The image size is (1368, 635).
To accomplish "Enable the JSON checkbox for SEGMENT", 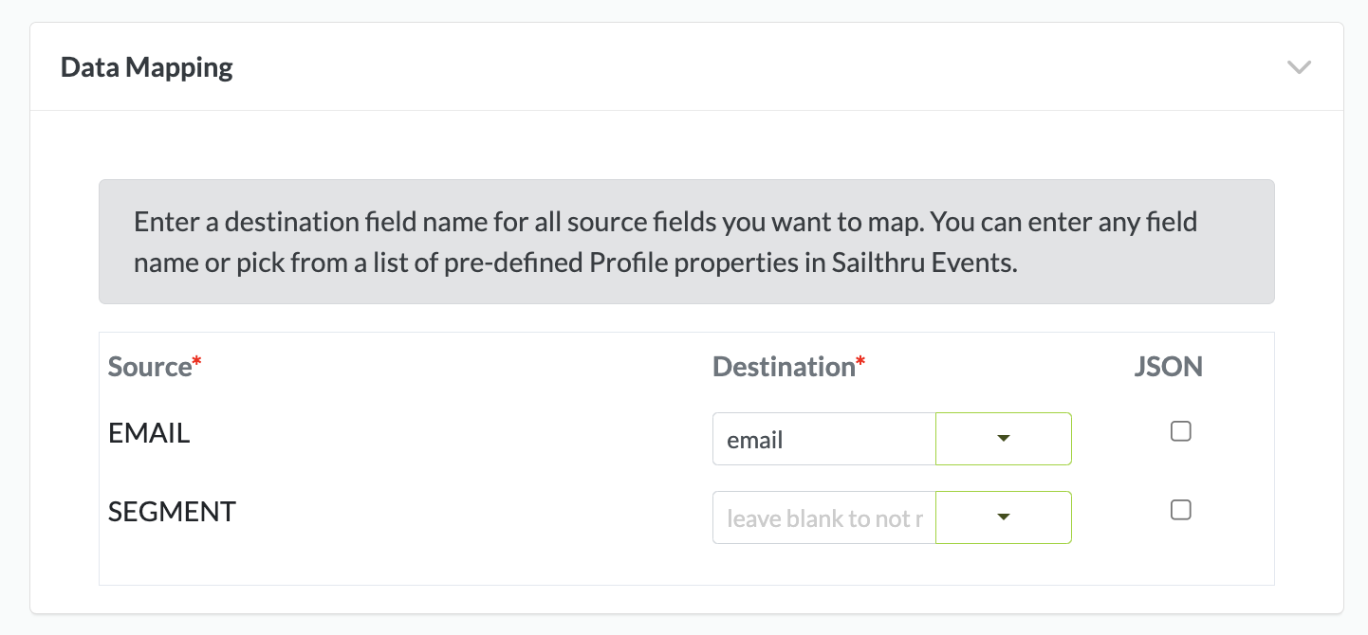I will [1180, 511].
